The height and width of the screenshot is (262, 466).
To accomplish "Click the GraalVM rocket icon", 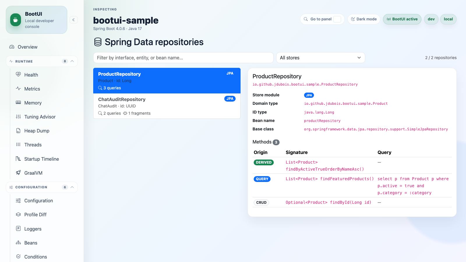I will click(x=18, y=173).
